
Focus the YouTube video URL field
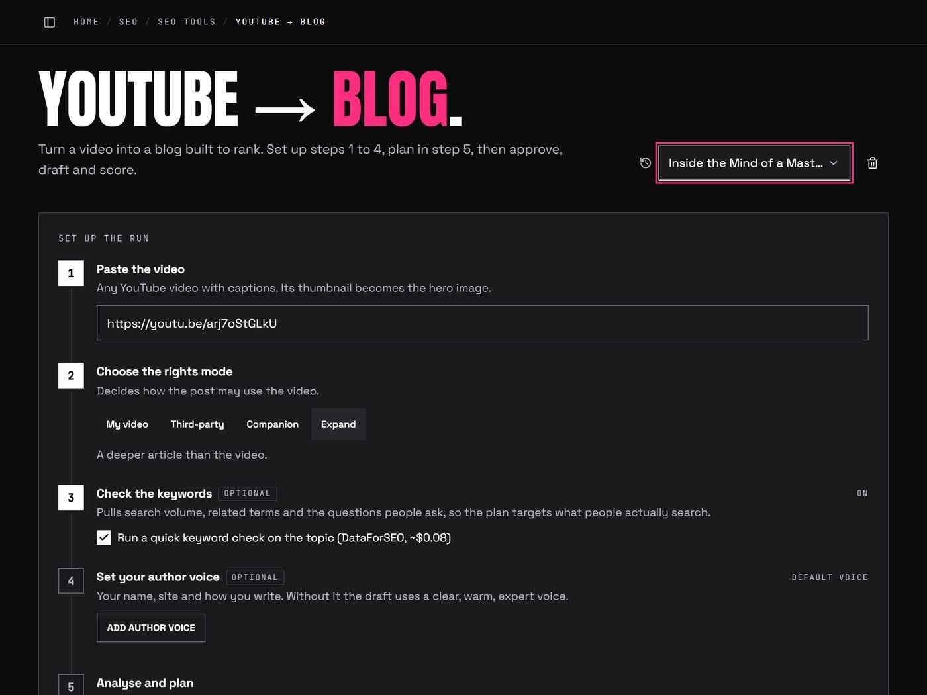[482, 323]
